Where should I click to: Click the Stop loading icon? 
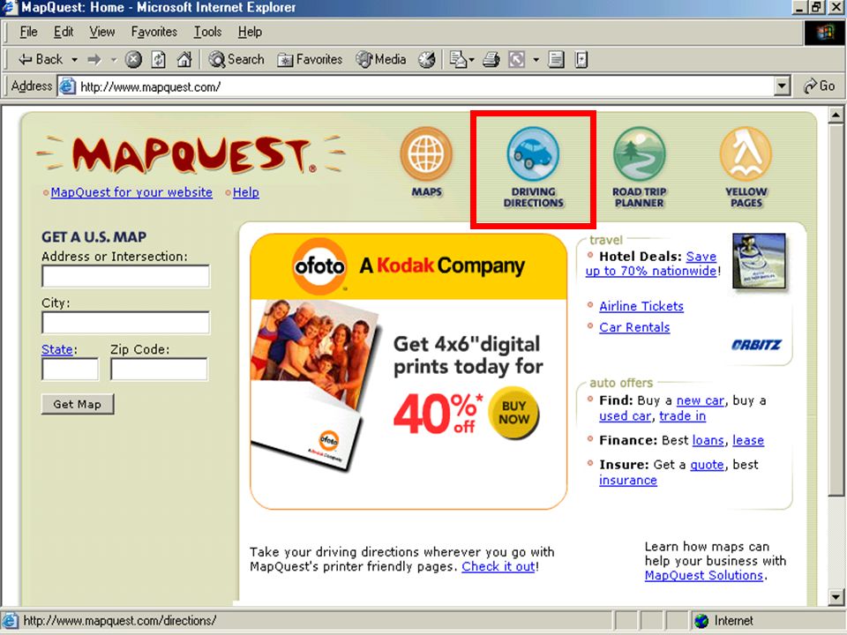[x=133, y=59]
